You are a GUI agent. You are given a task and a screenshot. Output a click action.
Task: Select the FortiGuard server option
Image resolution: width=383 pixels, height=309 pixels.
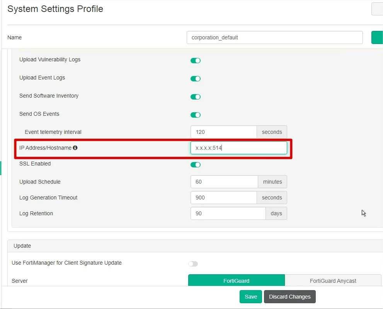pyautogui.click(x=237, y=281)
